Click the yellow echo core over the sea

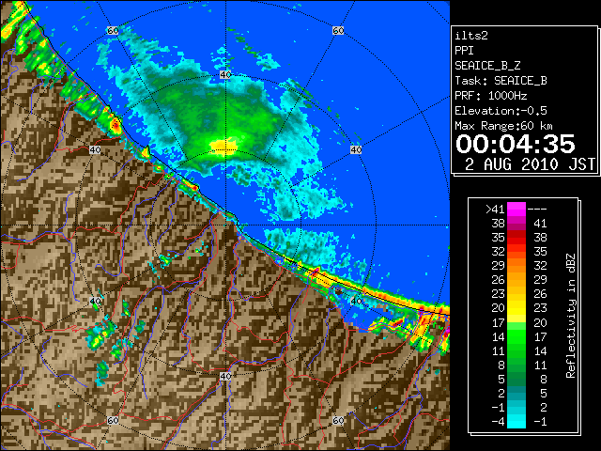[224, 148]
